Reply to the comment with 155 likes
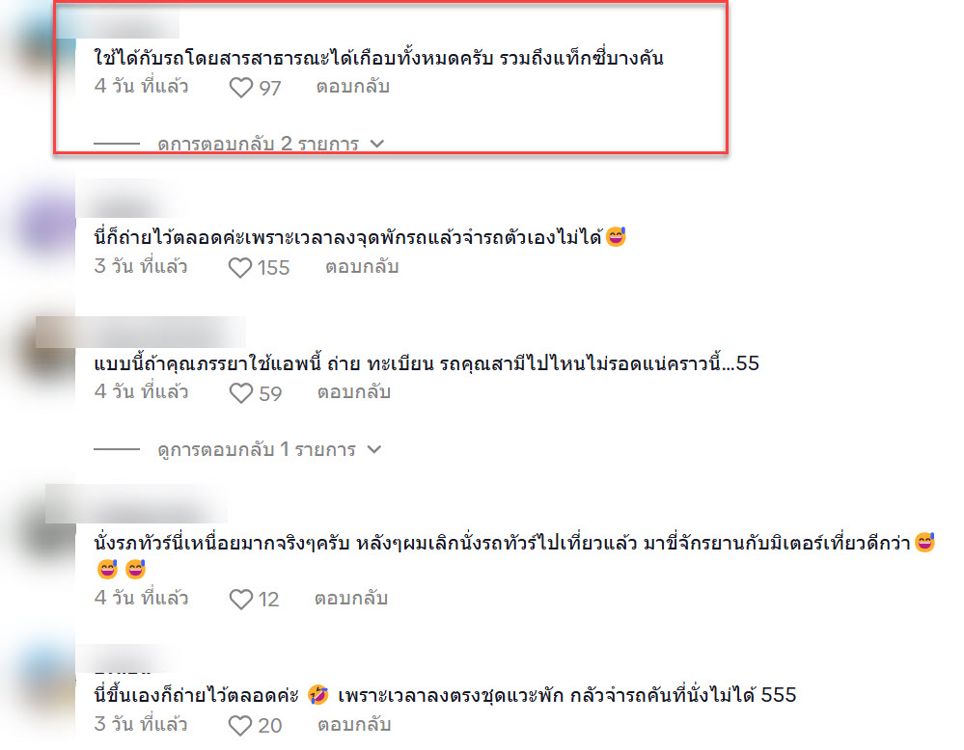Viewport: 964px width, 750px height. pos(362,267)
